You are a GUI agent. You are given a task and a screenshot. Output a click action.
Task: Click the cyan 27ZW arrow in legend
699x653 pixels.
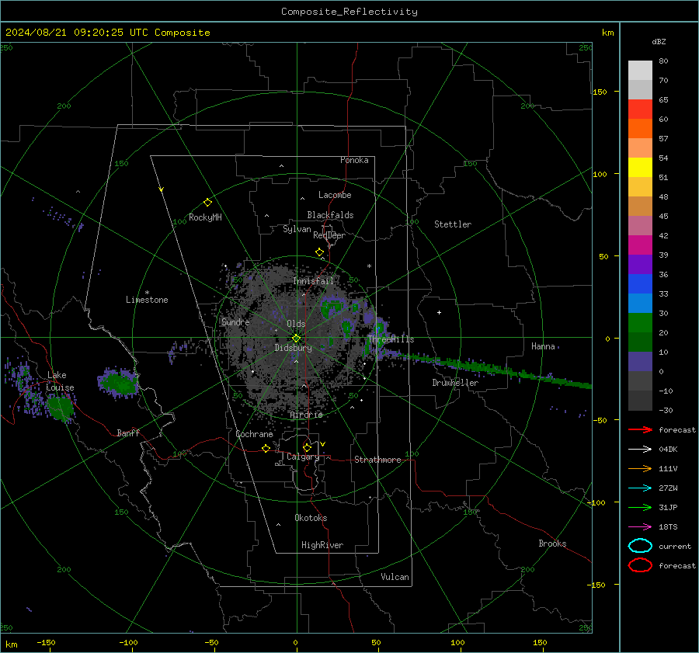(x=640, y=488)
